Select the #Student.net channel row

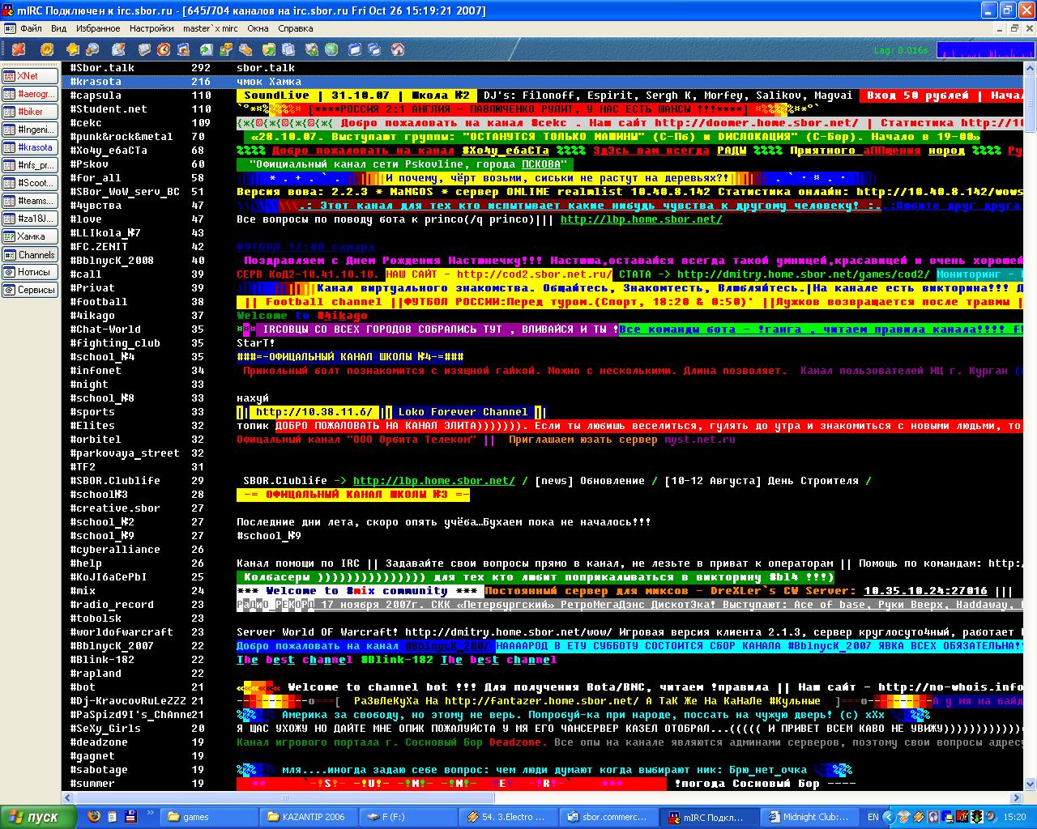(x=543, y=109)
